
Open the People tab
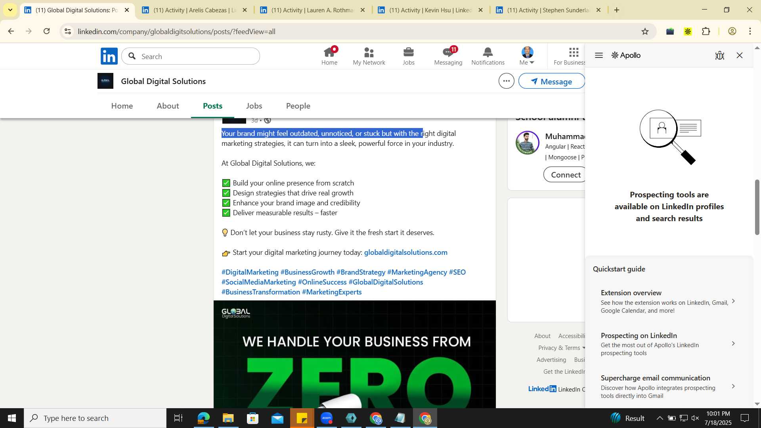[x=298, y=106]
